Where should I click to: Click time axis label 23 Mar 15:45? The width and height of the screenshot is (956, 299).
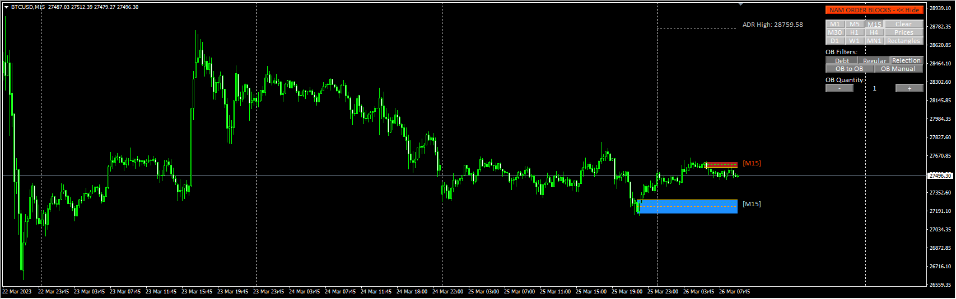click(197, 292)
